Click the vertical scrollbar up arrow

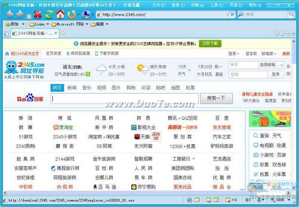click(293, 41)
